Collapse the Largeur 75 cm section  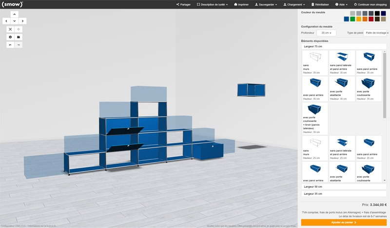coord(343,46)
